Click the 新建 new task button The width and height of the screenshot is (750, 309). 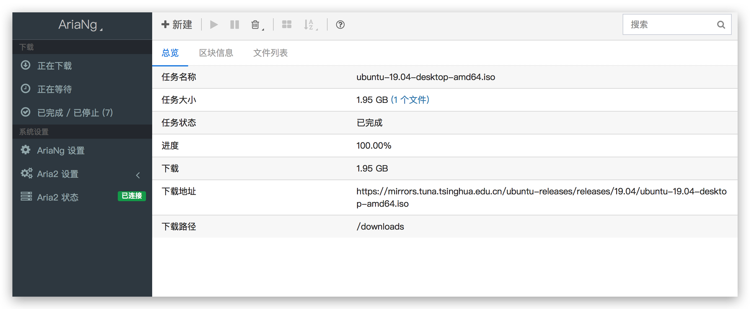click(177, 25)
